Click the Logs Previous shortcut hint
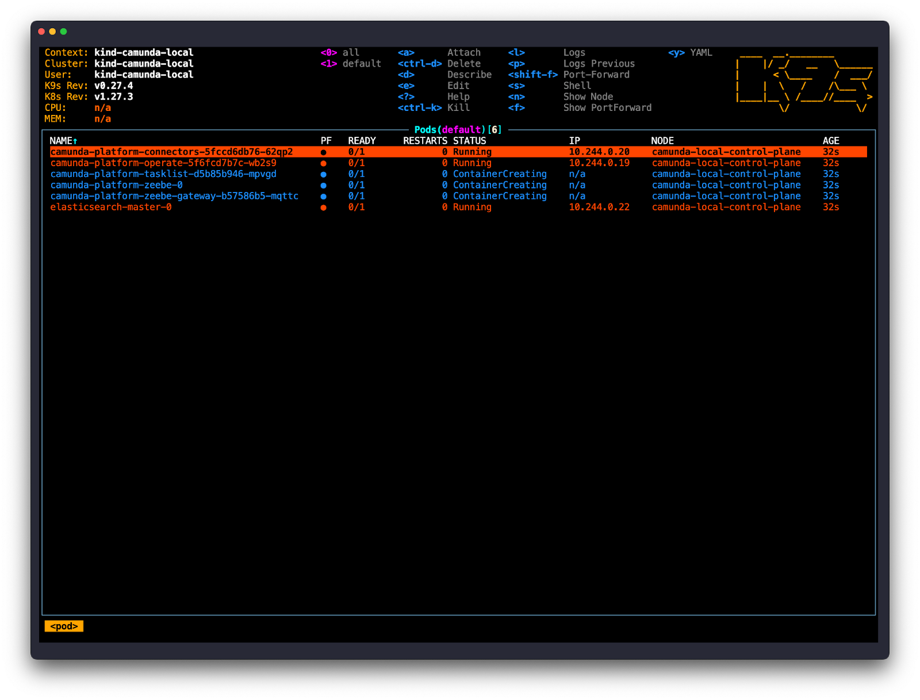920x700 pixels. click(x=572, y=64)
